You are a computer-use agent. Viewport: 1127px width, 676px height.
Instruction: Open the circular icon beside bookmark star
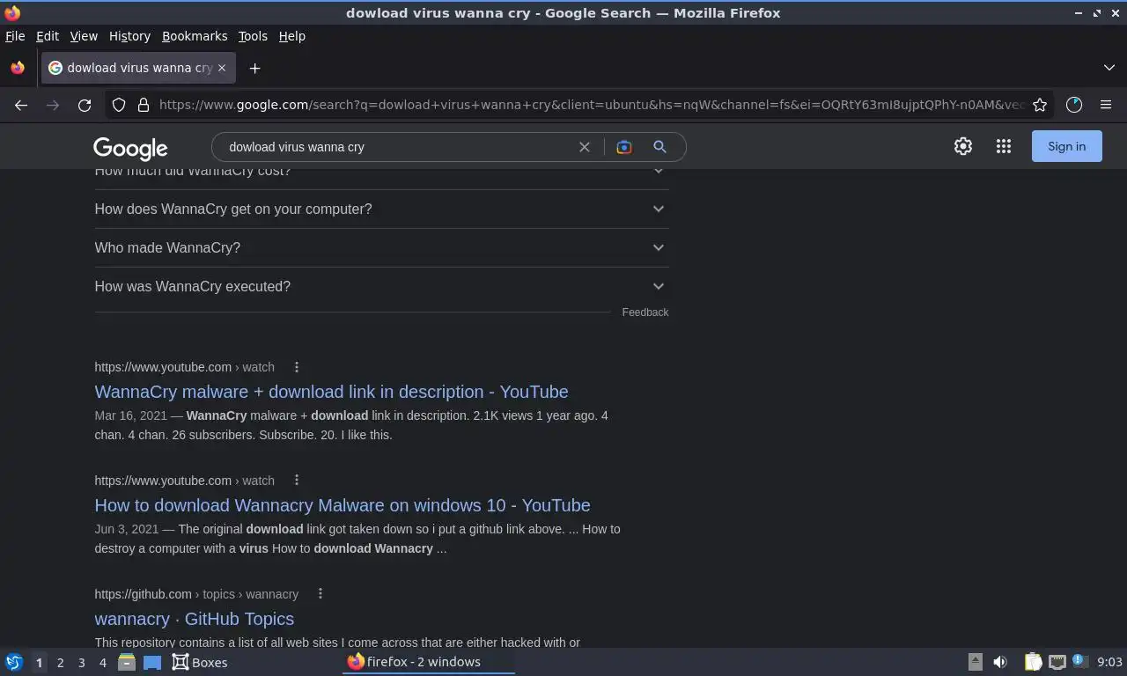(x=1074, y=105)
